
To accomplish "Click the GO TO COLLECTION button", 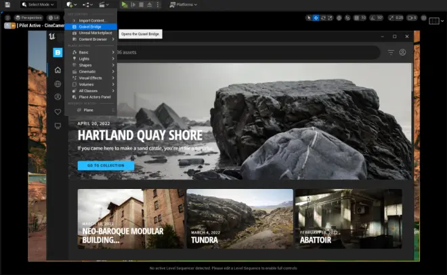I will click(x=106, y=165).
